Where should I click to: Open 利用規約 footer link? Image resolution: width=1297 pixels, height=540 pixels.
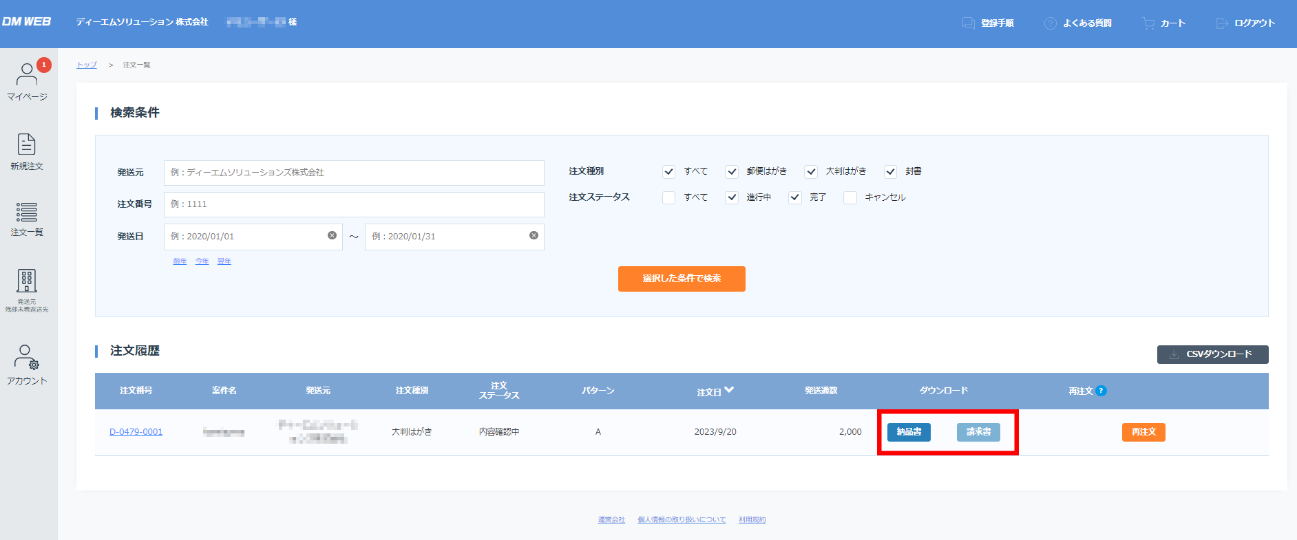point(752,520)
